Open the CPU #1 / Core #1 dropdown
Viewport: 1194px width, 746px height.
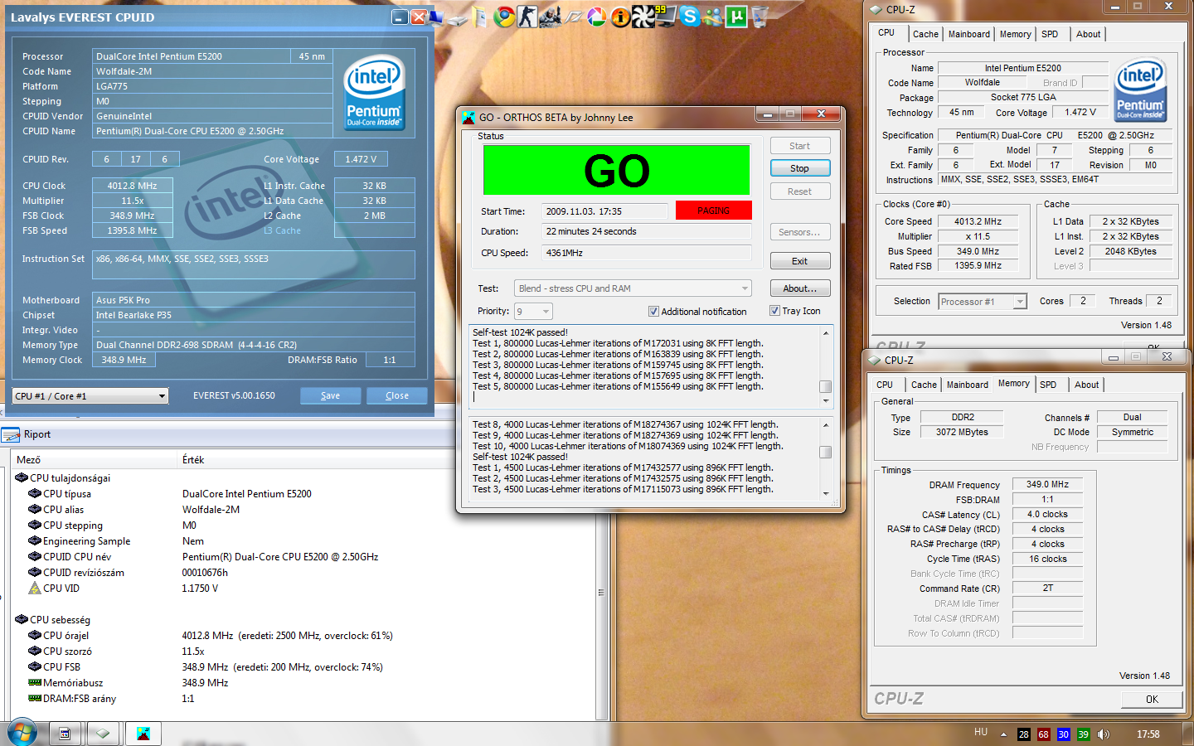pyautogui.click(x=90, y=396)
